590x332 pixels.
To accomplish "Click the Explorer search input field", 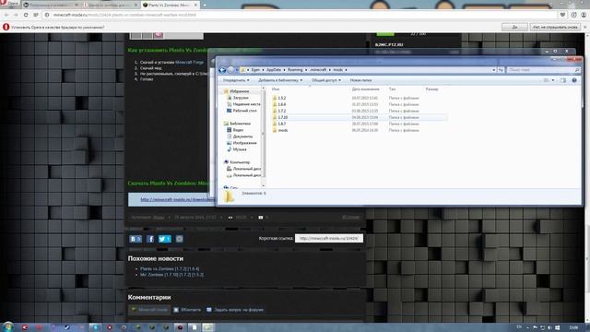I will [540, 70].
